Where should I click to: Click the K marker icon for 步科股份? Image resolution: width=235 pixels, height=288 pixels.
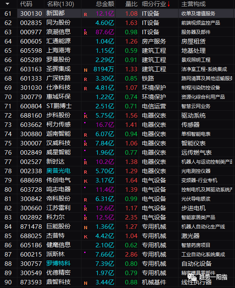tap(85, 116)
